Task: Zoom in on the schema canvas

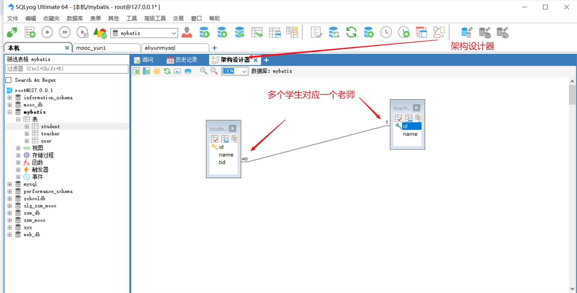Action: (203, 71)
